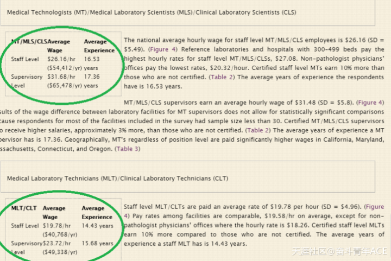Click the "$27.08" highest hourly rate text

point(286,59)
